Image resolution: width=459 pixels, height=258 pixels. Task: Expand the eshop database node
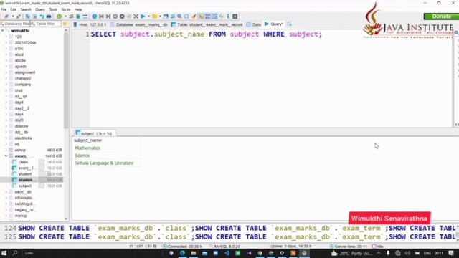pos(6,150)
